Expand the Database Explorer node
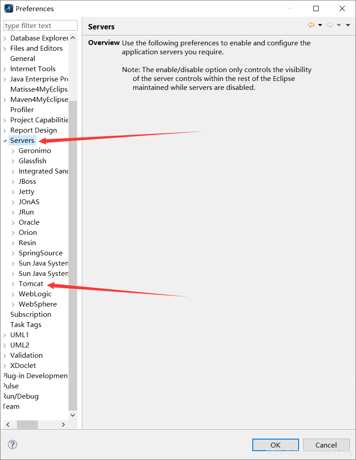 point(5,38)
